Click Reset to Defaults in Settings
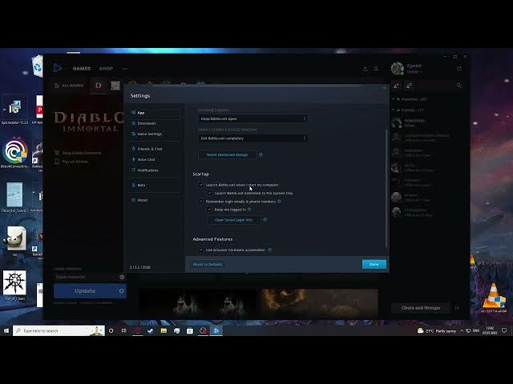The width and height of the screenshot is (513, 384). pyautogui.click(x=208, y=265)
